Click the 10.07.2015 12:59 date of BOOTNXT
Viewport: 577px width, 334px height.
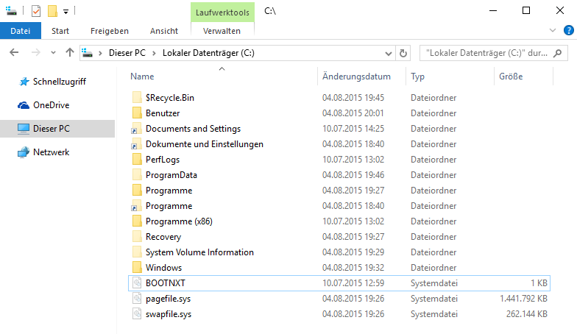(x=353, y=283)
